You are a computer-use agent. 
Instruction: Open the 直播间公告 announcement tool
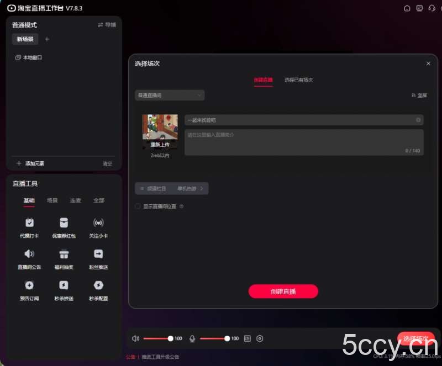[x=29, y=254]
